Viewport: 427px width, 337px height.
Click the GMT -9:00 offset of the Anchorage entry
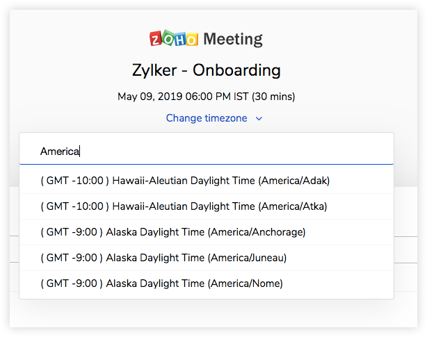tap(72, 232)
